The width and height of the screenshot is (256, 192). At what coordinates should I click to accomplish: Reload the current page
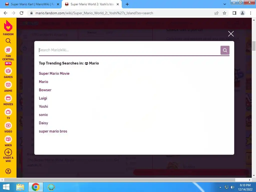21,13
